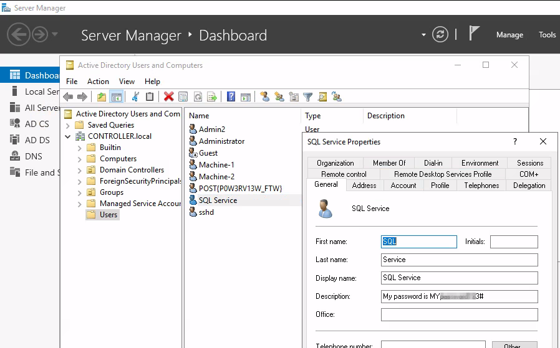The width and height of the screenshot is (560, 348).
Task: Expand Saved Queries tree node
Action: 68,126
